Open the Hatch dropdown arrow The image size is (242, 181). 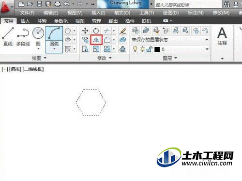(x=75, y=49)
